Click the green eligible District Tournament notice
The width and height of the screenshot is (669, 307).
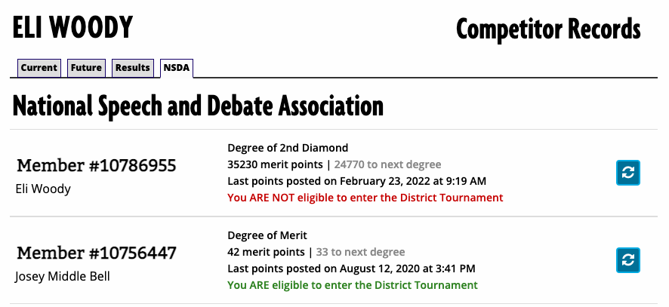(x=353, y=285)
